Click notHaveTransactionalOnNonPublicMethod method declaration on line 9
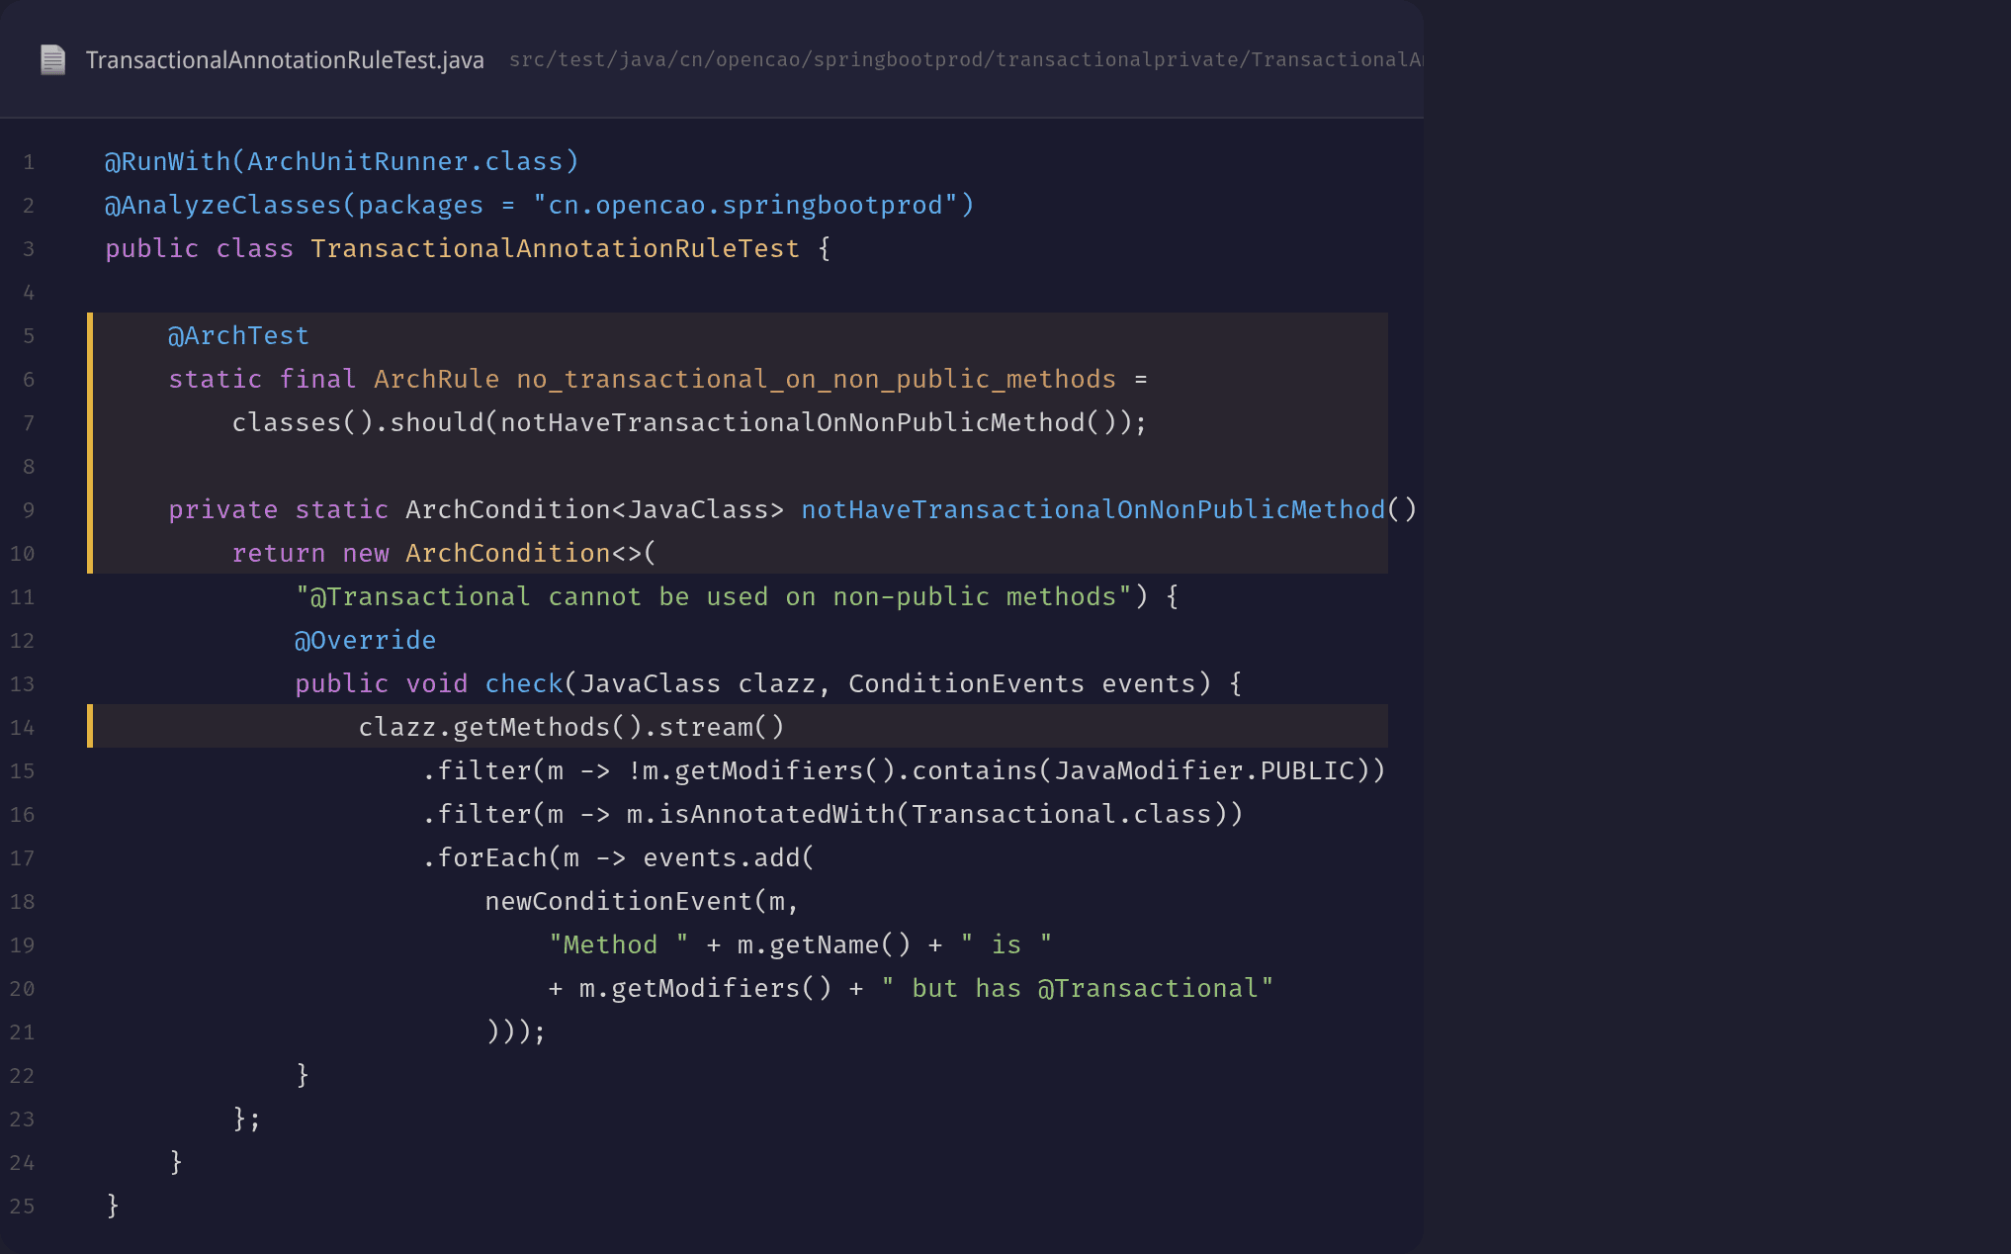The image size is (2011, 1254). (x=1093, y=510)
